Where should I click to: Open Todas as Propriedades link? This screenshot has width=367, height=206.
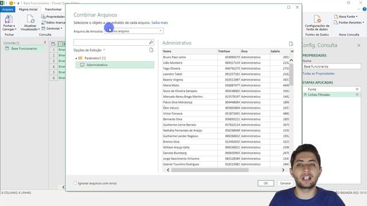[318, 74]
